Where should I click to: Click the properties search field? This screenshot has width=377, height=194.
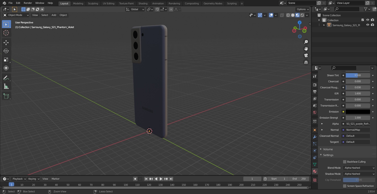point(344,68)
